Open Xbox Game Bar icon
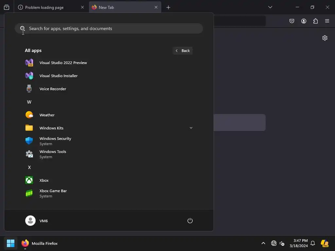The height and width of the screenshot is (251, 335). point(29,193)
